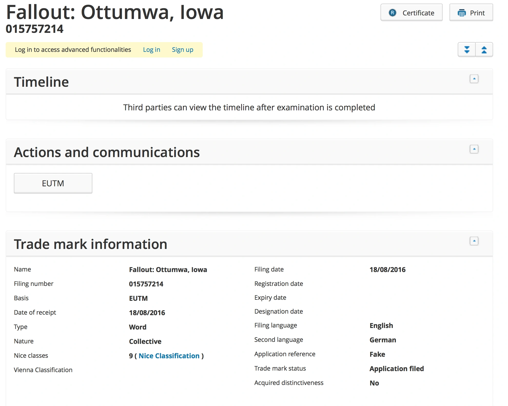
Task: Collapse all sections with double-up arrows
Action: pos(484,50)
